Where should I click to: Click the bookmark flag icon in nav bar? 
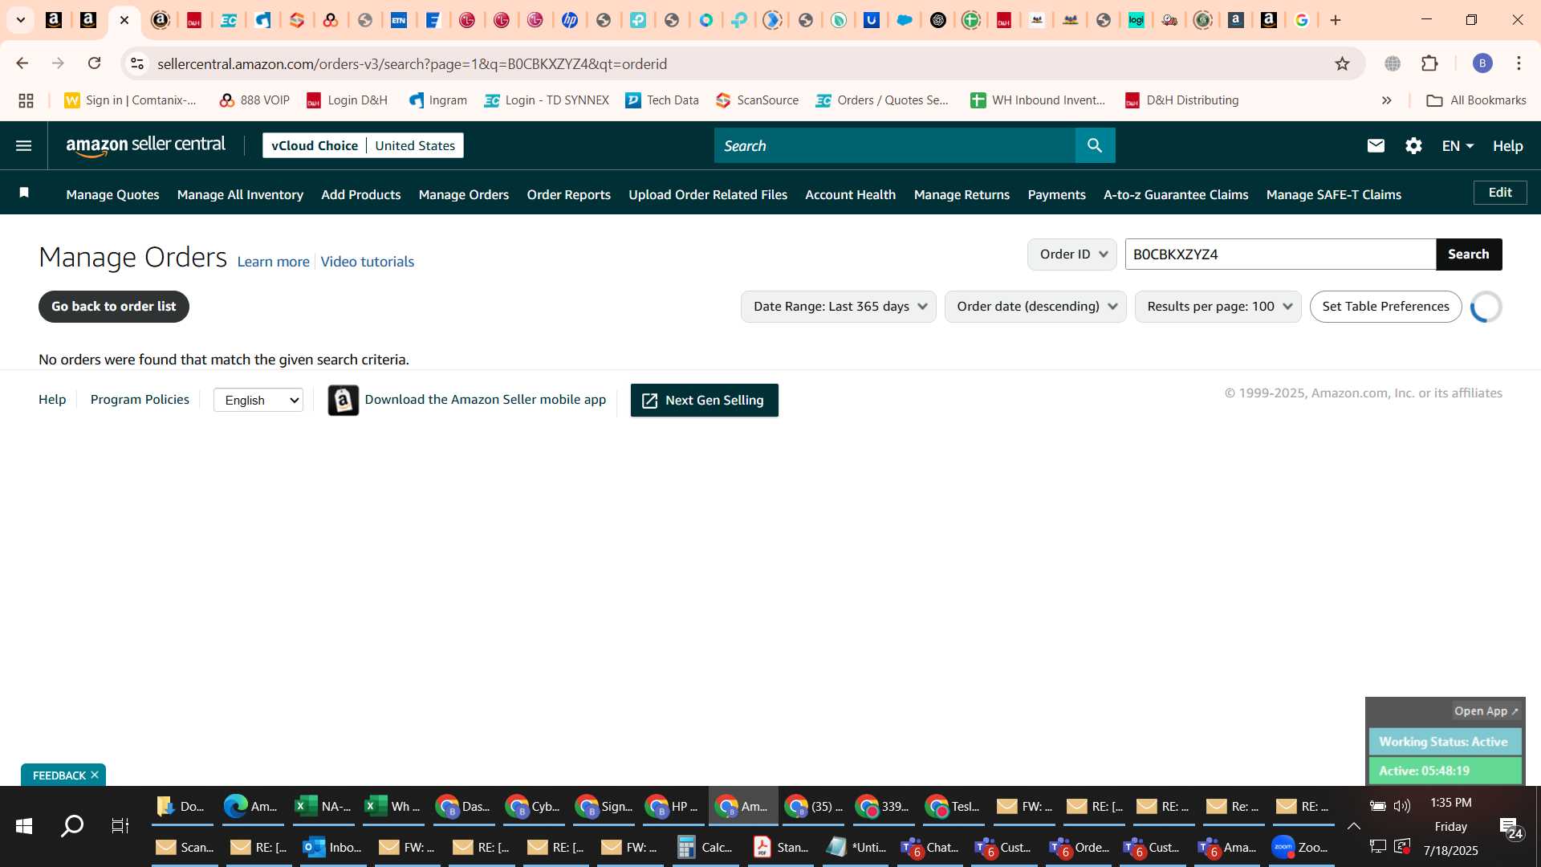point(24,193)
